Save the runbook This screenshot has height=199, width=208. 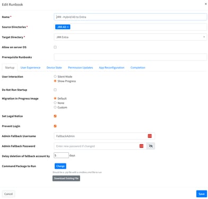[202, 194]
